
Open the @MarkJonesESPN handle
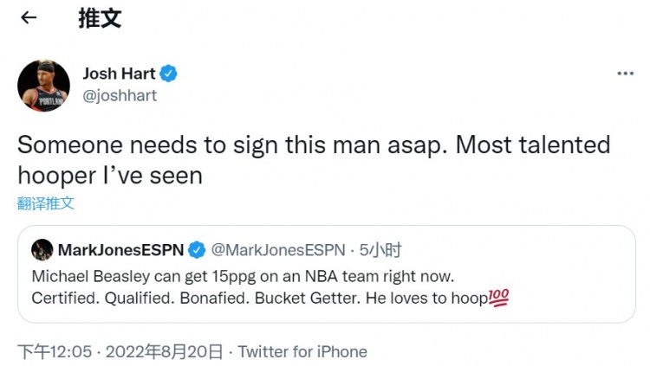tap(277, 250)
